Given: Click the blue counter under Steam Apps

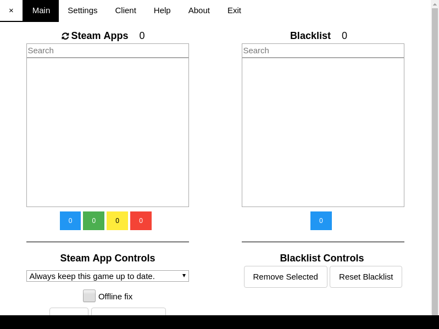Looking at the screenshot, I should 70,221.
